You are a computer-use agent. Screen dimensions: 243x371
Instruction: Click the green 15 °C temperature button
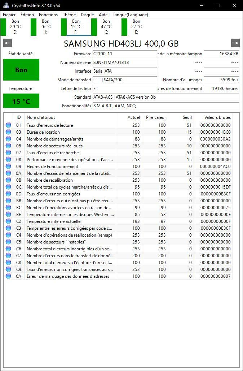[x=21, y=101]
